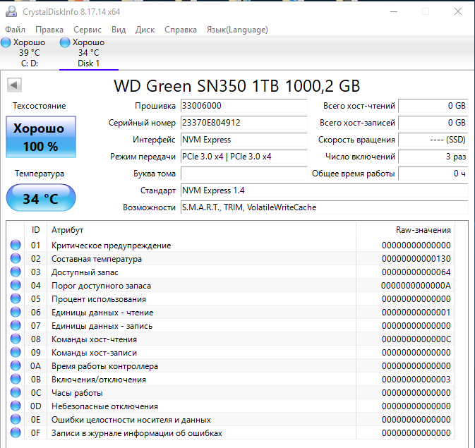The image size is (475, 448).
Task: Select the Составная температура row text
Action: coord(96,259)
